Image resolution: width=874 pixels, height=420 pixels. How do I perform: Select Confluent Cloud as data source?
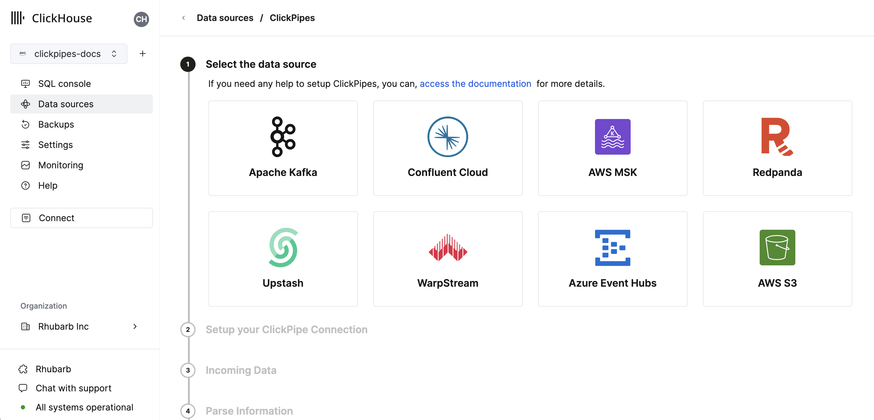pos(448,148)
